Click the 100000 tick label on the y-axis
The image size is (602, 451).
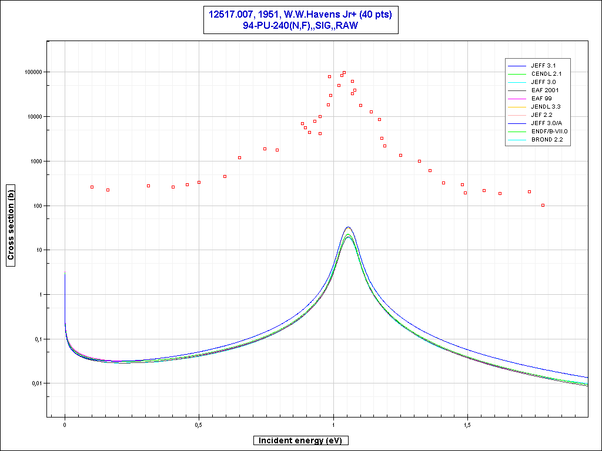point(33,72)
